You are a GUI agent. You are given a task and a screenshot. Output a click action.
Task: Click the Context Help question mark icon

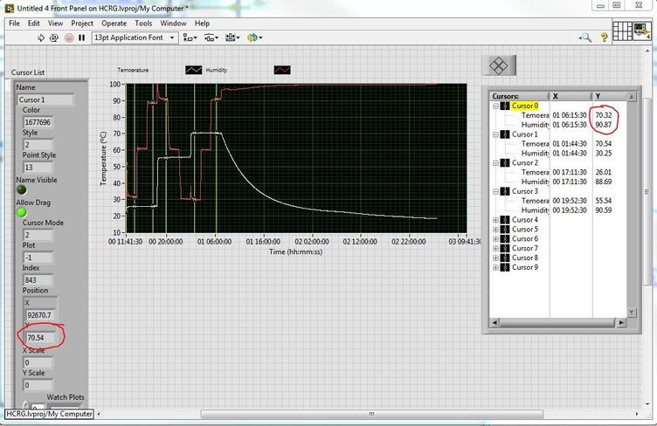pos(604,38)
